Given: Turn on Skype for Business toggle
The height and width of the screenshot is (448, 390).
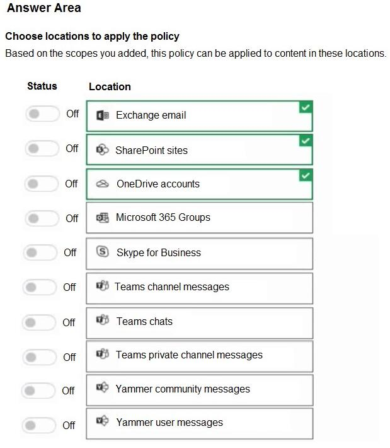Looking at the screenshot, I should [40, 252].
